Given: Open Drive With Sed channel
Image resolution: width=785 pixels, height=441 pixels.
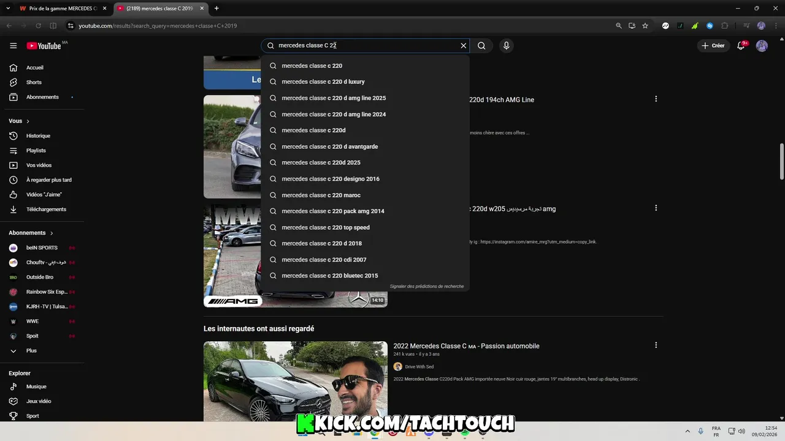Looking at the screenshot, I should (x=419, y=367).
